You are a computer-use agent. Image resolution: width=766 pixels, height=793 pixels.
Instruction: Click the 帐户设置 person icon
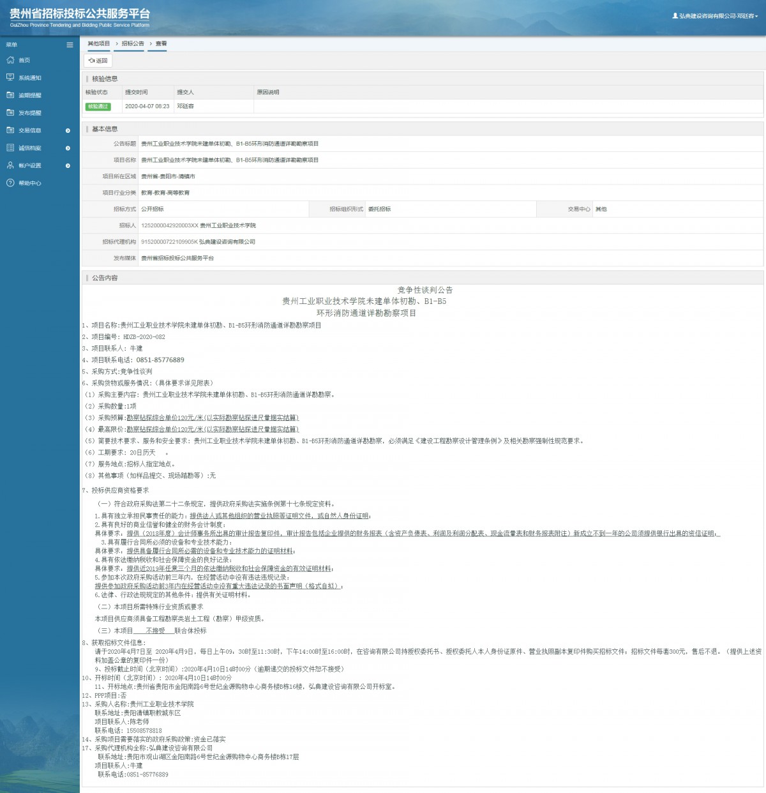tap(10, 165)
